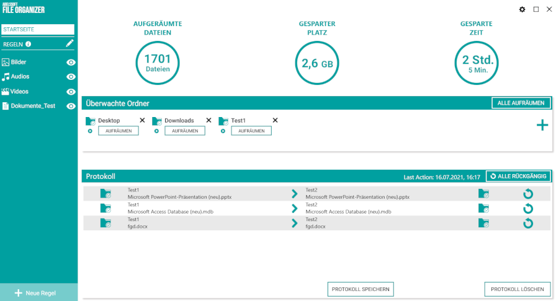Click the pencil icon to edit rules
The height and width of the screenshot is (301, 556).
click(70, 43)
